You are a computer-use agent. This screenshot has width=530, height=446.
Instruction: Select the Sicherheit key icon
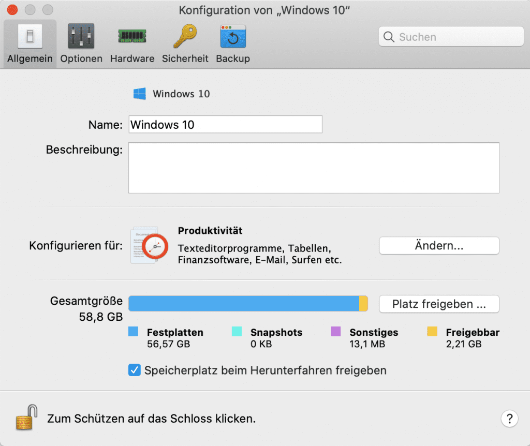pyautogui.click(x=185, y=37)
